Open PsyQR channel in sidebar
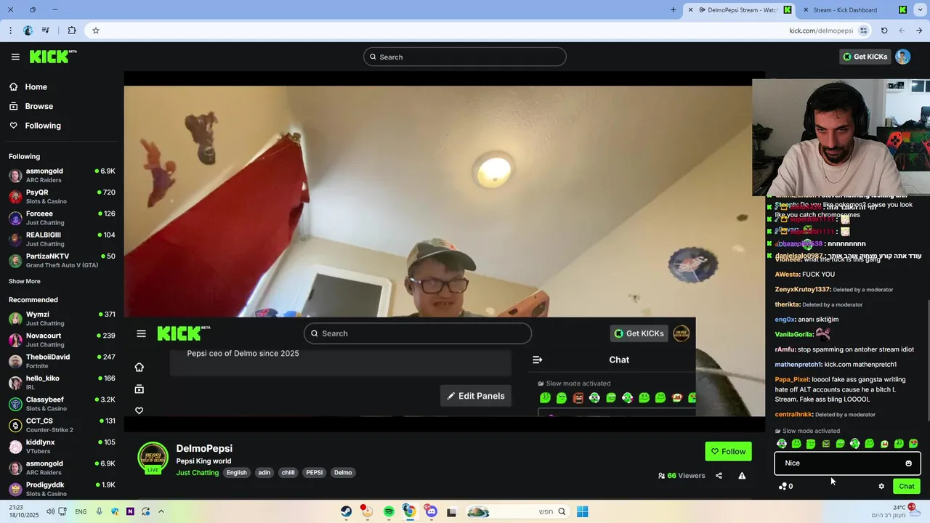The width and height of the screenshot is (930, 523). (x=61, y=196)
